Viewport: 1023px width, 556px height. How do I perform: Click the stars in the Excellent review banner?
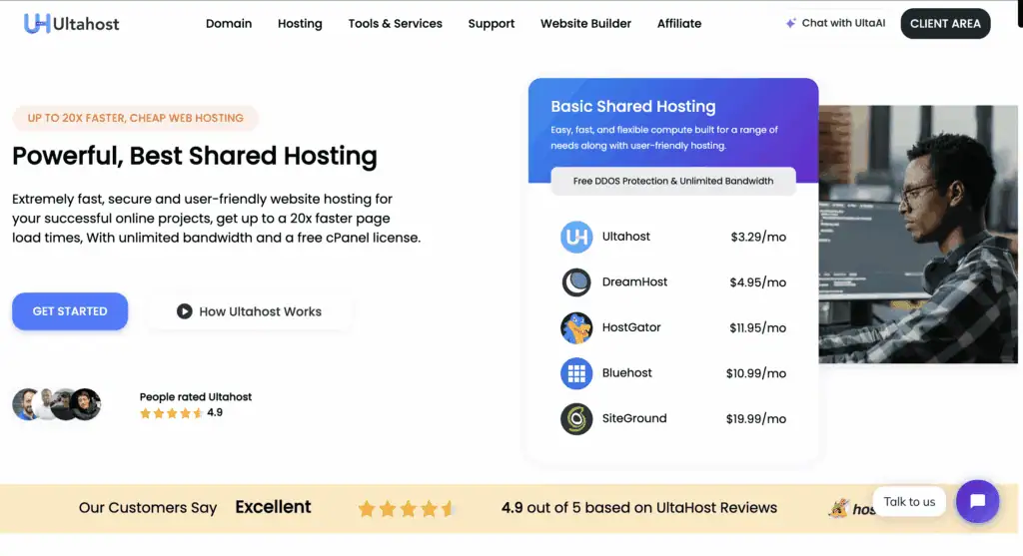[406, 508]
